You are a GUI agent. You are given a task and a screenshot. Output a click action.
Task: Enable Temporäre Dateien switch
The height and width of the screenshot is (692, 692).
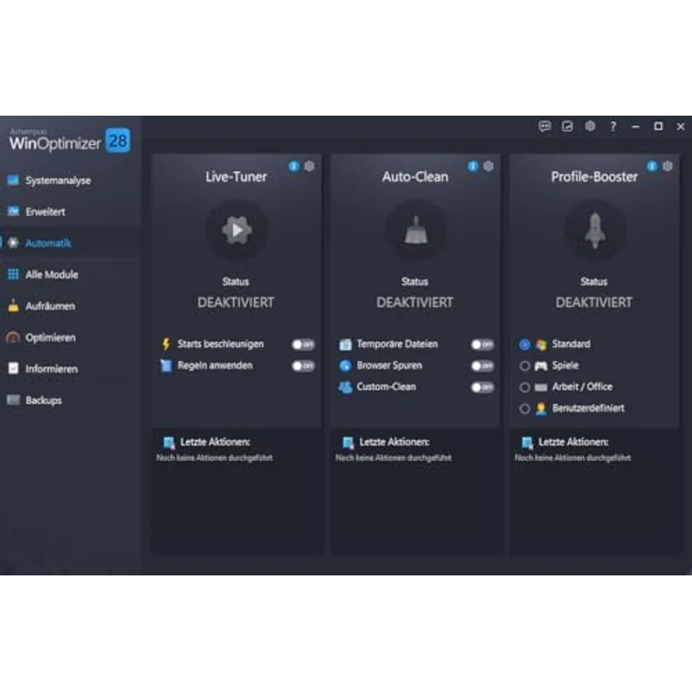(x=482, y=344)
